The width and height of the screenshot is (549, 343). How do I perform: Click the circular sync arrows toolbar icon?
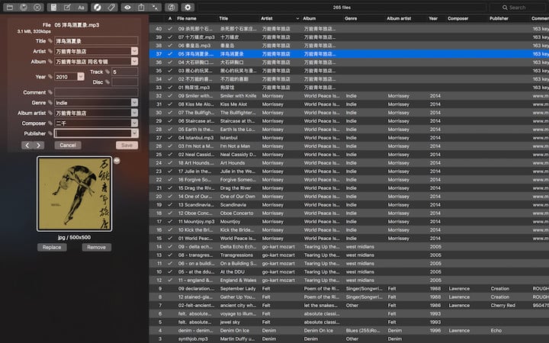coord(98,8)
